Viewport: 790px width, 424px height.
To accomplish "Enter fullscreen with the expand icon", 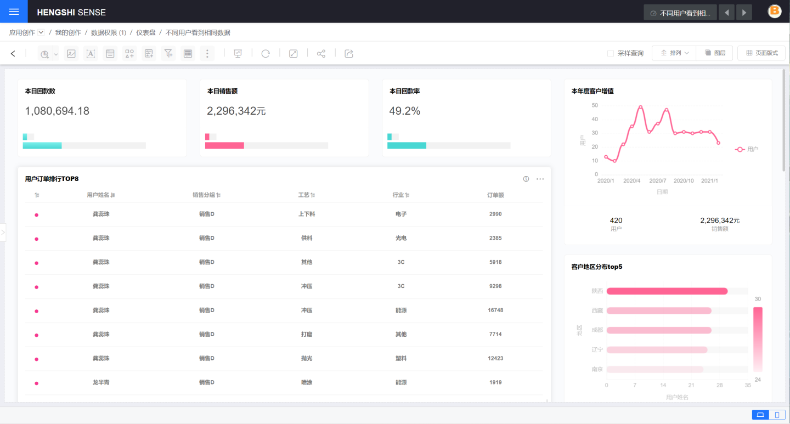I will click(x=293, y=53).
